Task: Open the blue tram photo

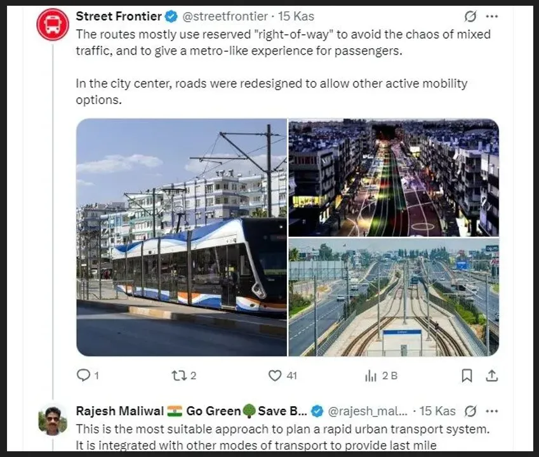Action: click(182, 237)
